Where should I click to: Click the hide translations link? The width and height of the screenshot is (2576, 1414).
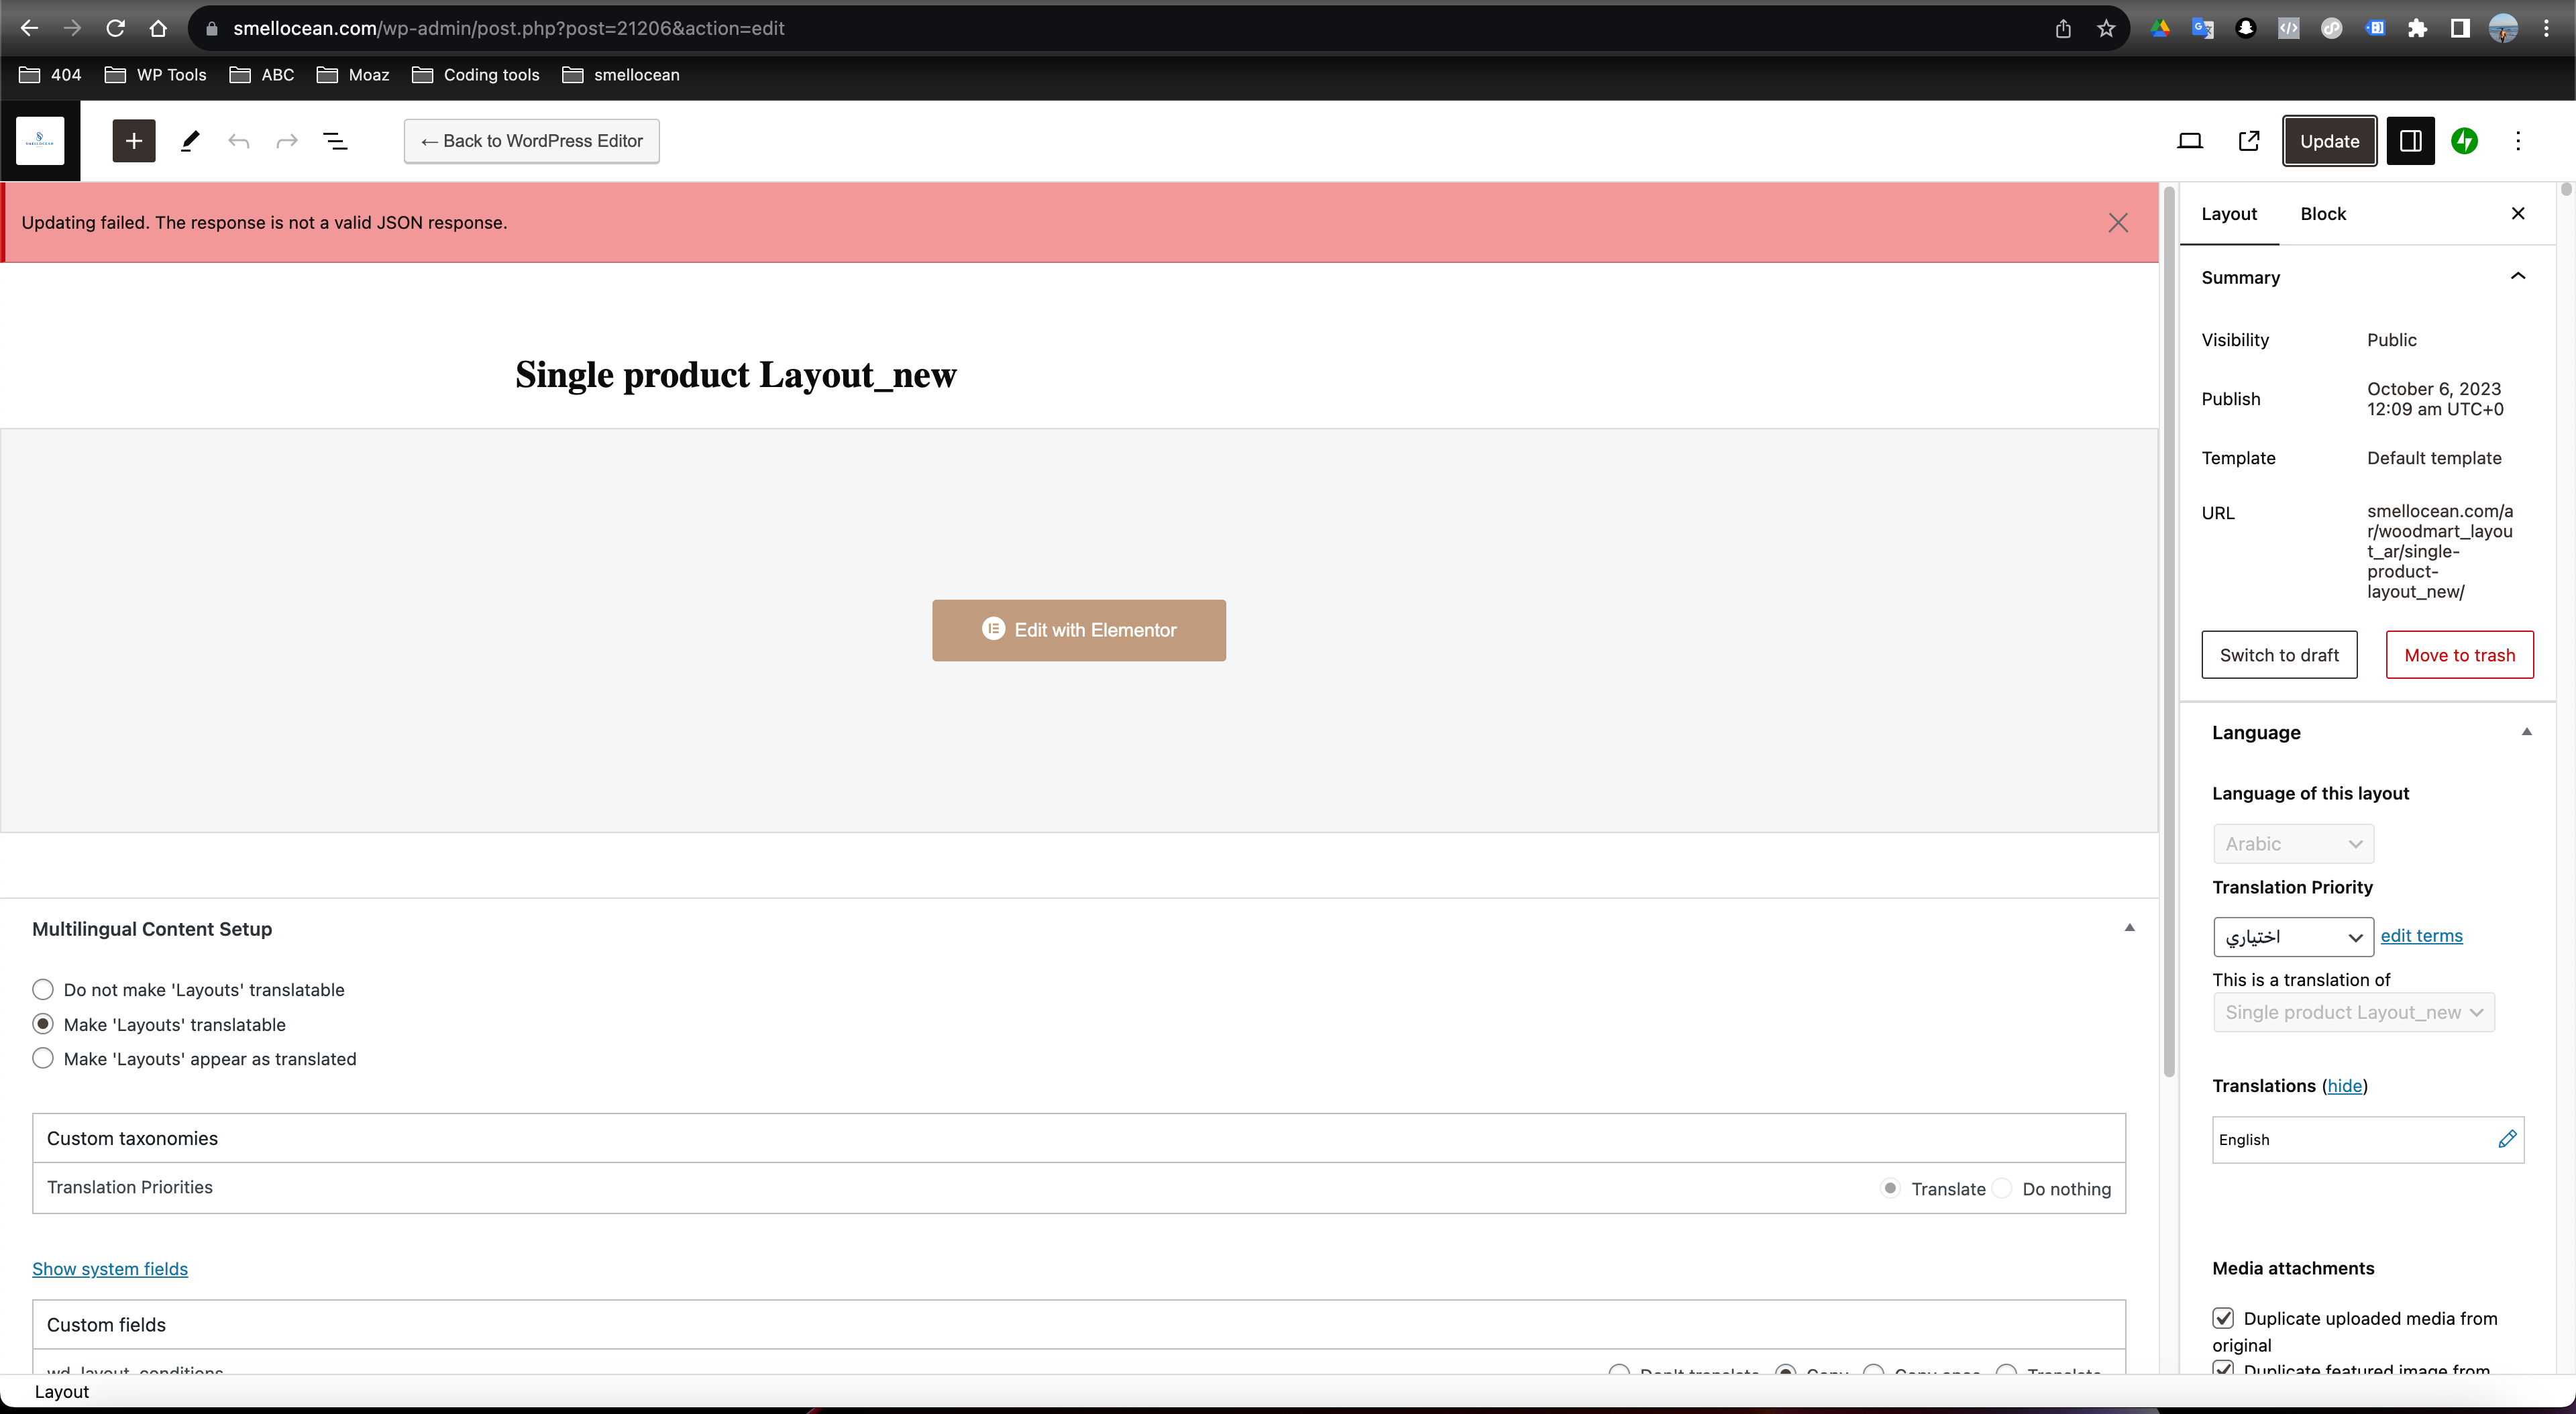tap(2344, 1085)
